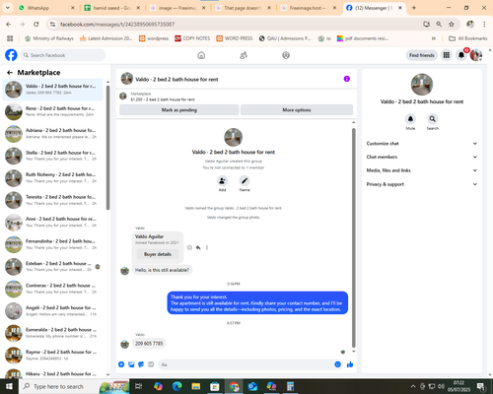
Task: Add people to the group chat
Action: pyautogui.click(x=223, y=180)
